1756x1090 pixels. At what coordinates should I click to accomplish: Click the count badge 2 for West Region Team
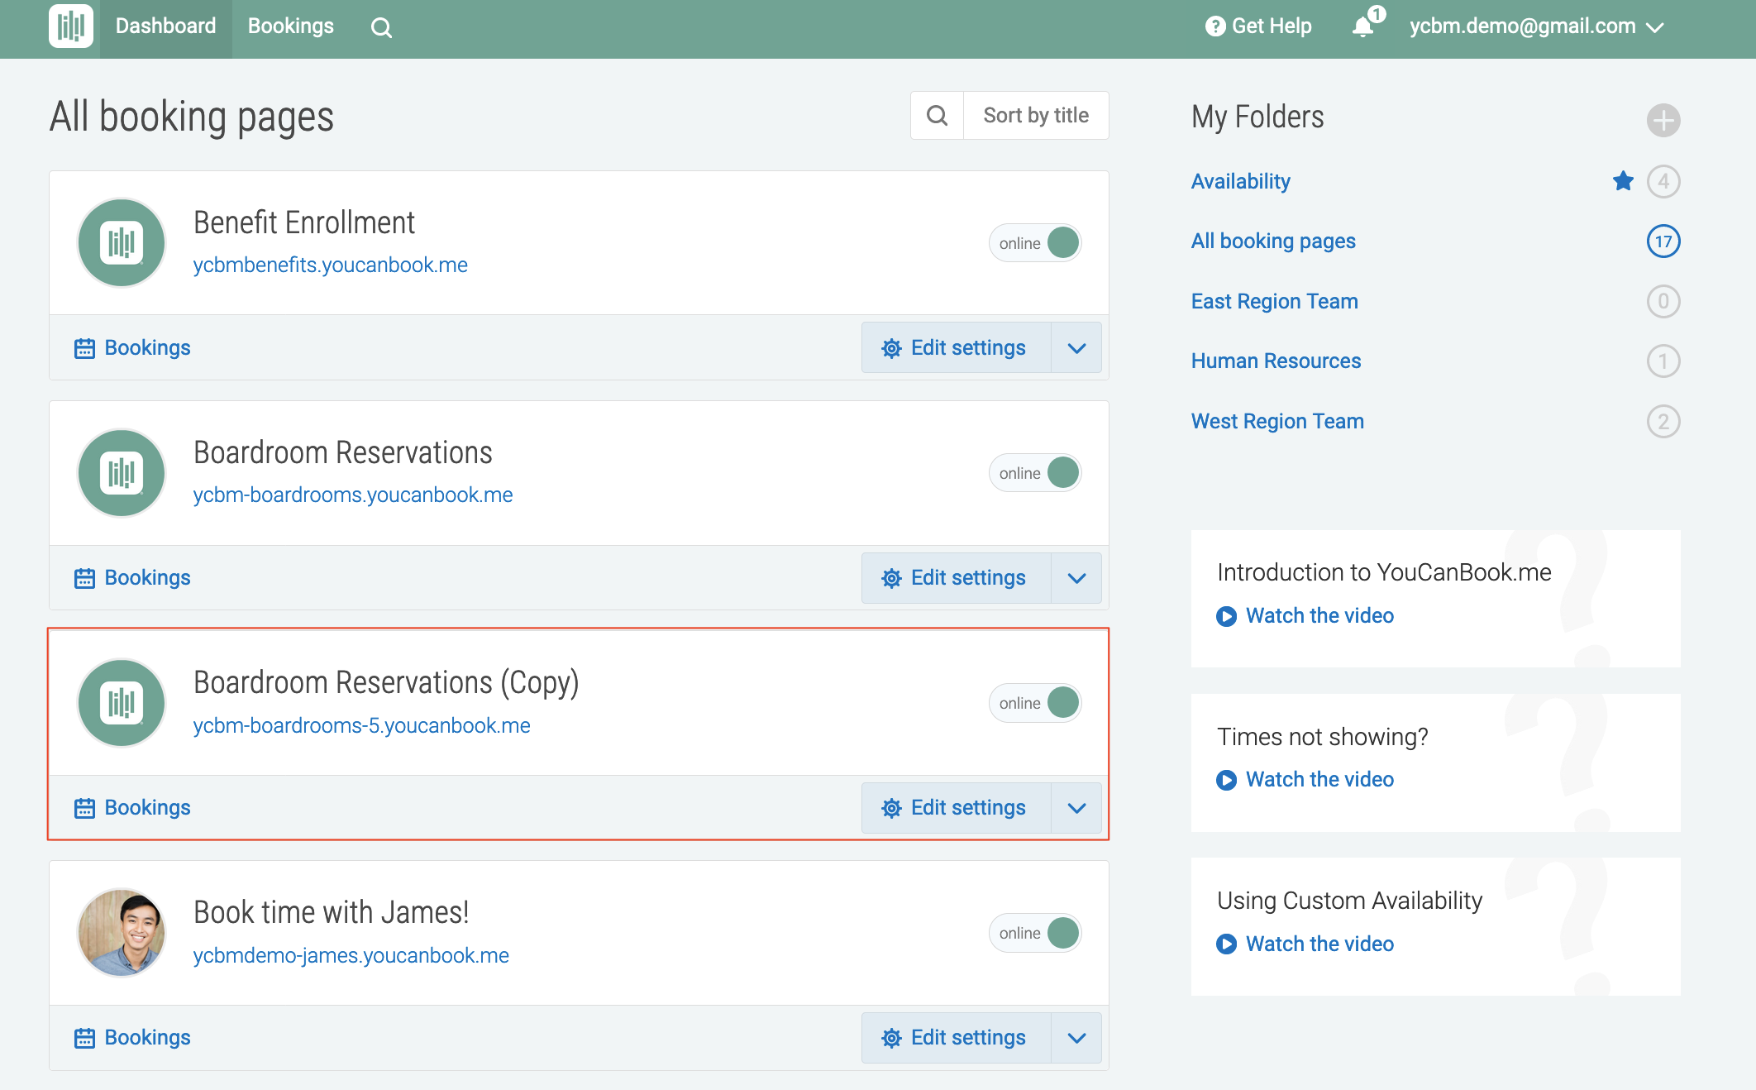(1663, 422)
